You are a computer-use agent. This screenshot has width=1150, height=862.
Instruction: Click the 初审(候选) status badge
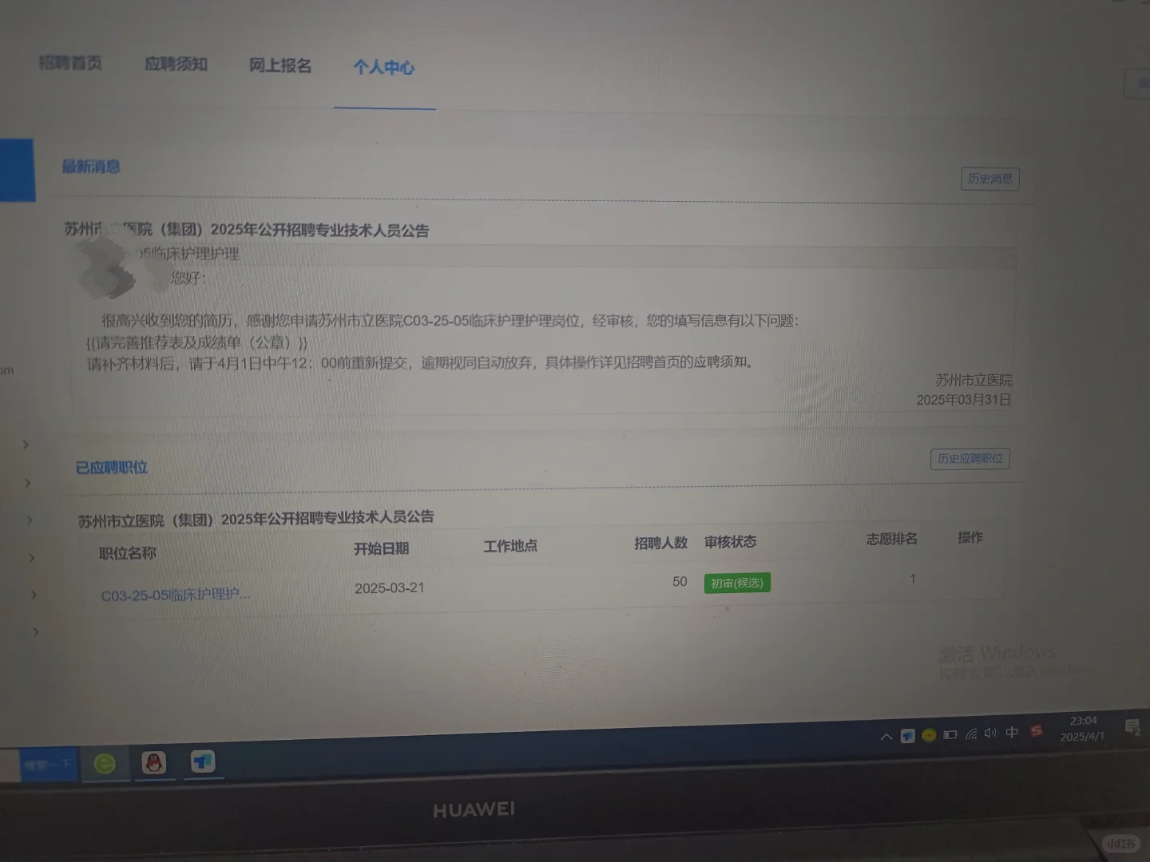[736, 583]
